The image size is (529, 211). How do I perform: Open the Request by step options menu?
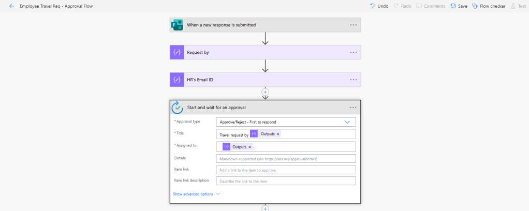353,52
